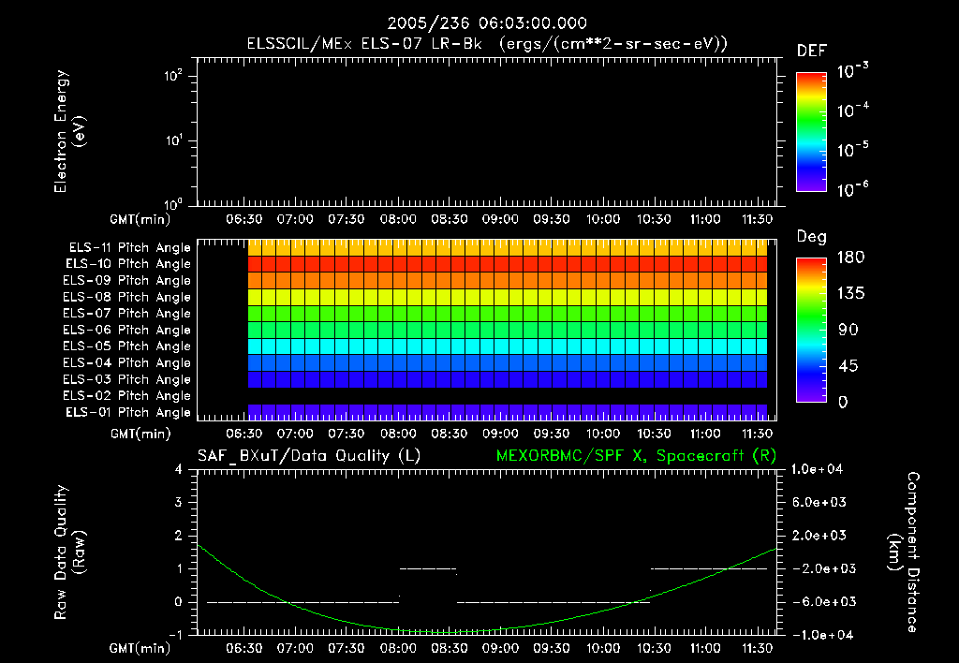Click the DEF color bar legend
Viewport: 959px width, 663px height.
coord(811,131)
